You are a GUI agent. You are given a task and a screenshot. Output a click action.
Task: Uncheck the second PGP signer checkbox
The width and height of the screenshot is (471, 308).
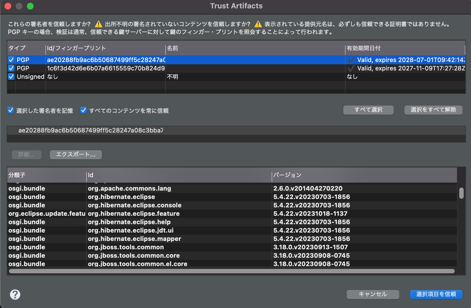click(11, 68)
